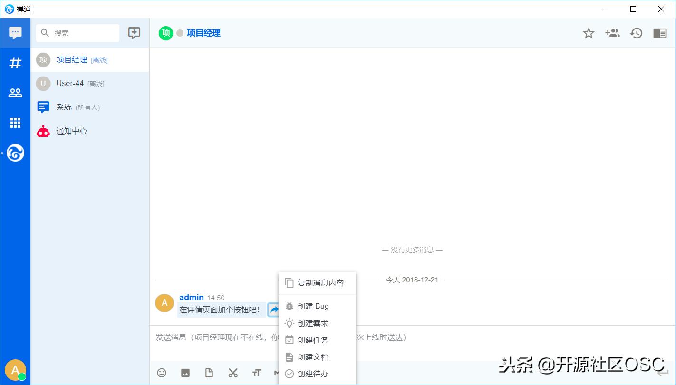
Task: Click admin sender name
Action: (x=192, y=298)
